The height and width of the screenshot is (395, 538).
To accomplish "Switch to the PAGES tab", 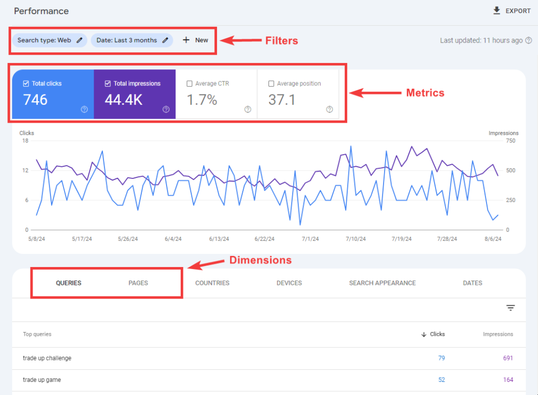I will [138, 283].
